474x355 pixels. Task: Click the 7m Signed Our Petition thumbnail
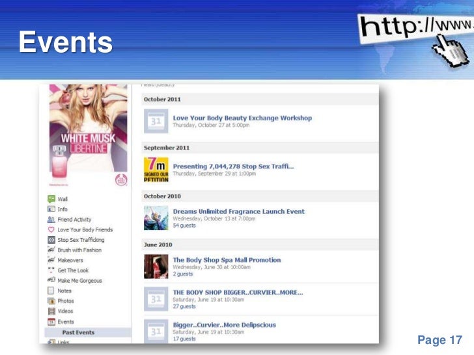coord(156,169)
